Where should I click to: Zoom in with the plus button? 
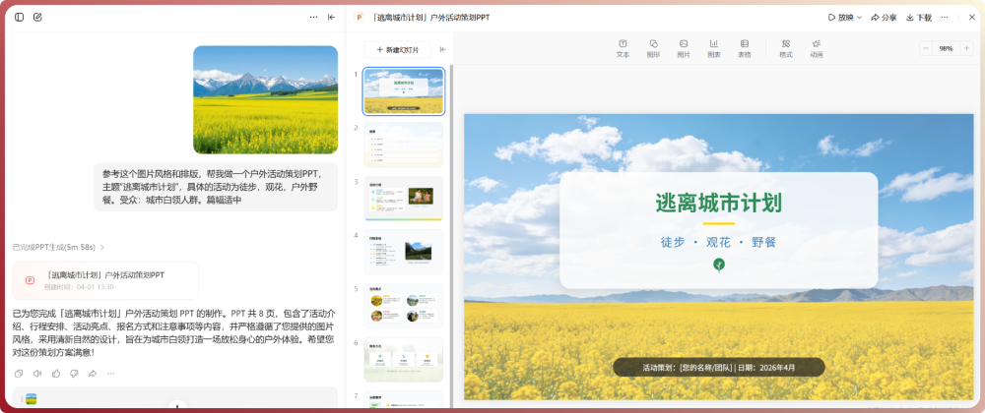(967, 48)
